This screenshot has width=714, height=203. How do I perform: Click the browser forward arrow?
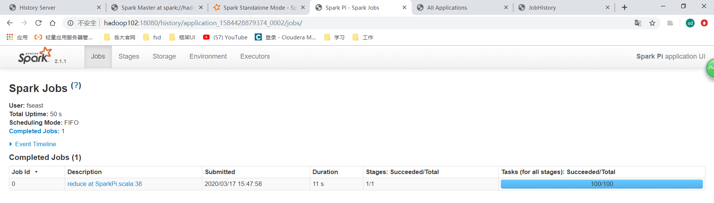pos(24,23)
